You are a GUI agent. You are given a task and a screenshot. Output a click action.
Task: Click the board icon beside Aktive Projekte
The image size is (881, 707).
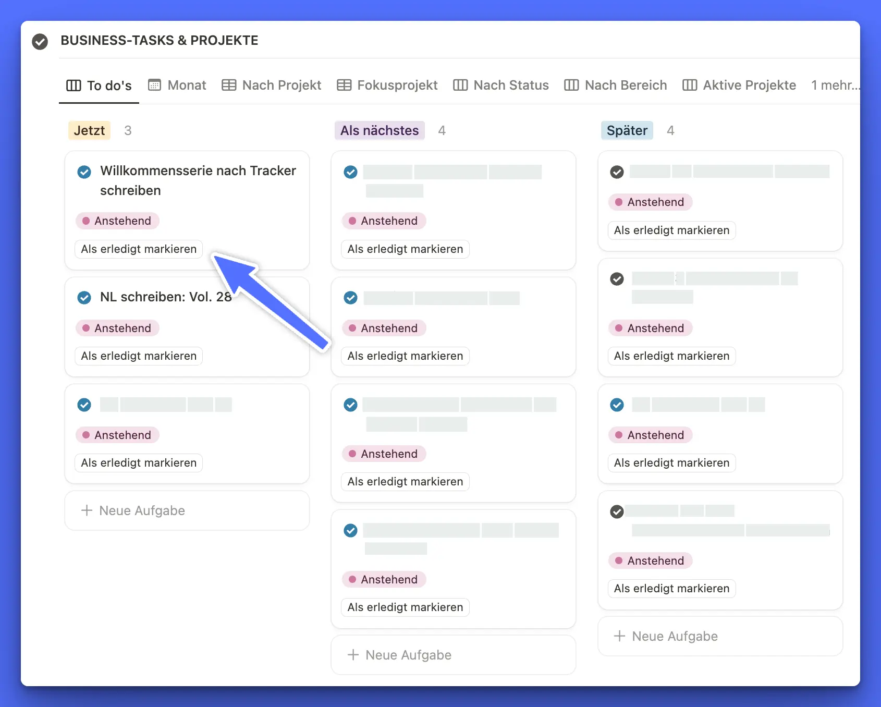click(689, 85)
